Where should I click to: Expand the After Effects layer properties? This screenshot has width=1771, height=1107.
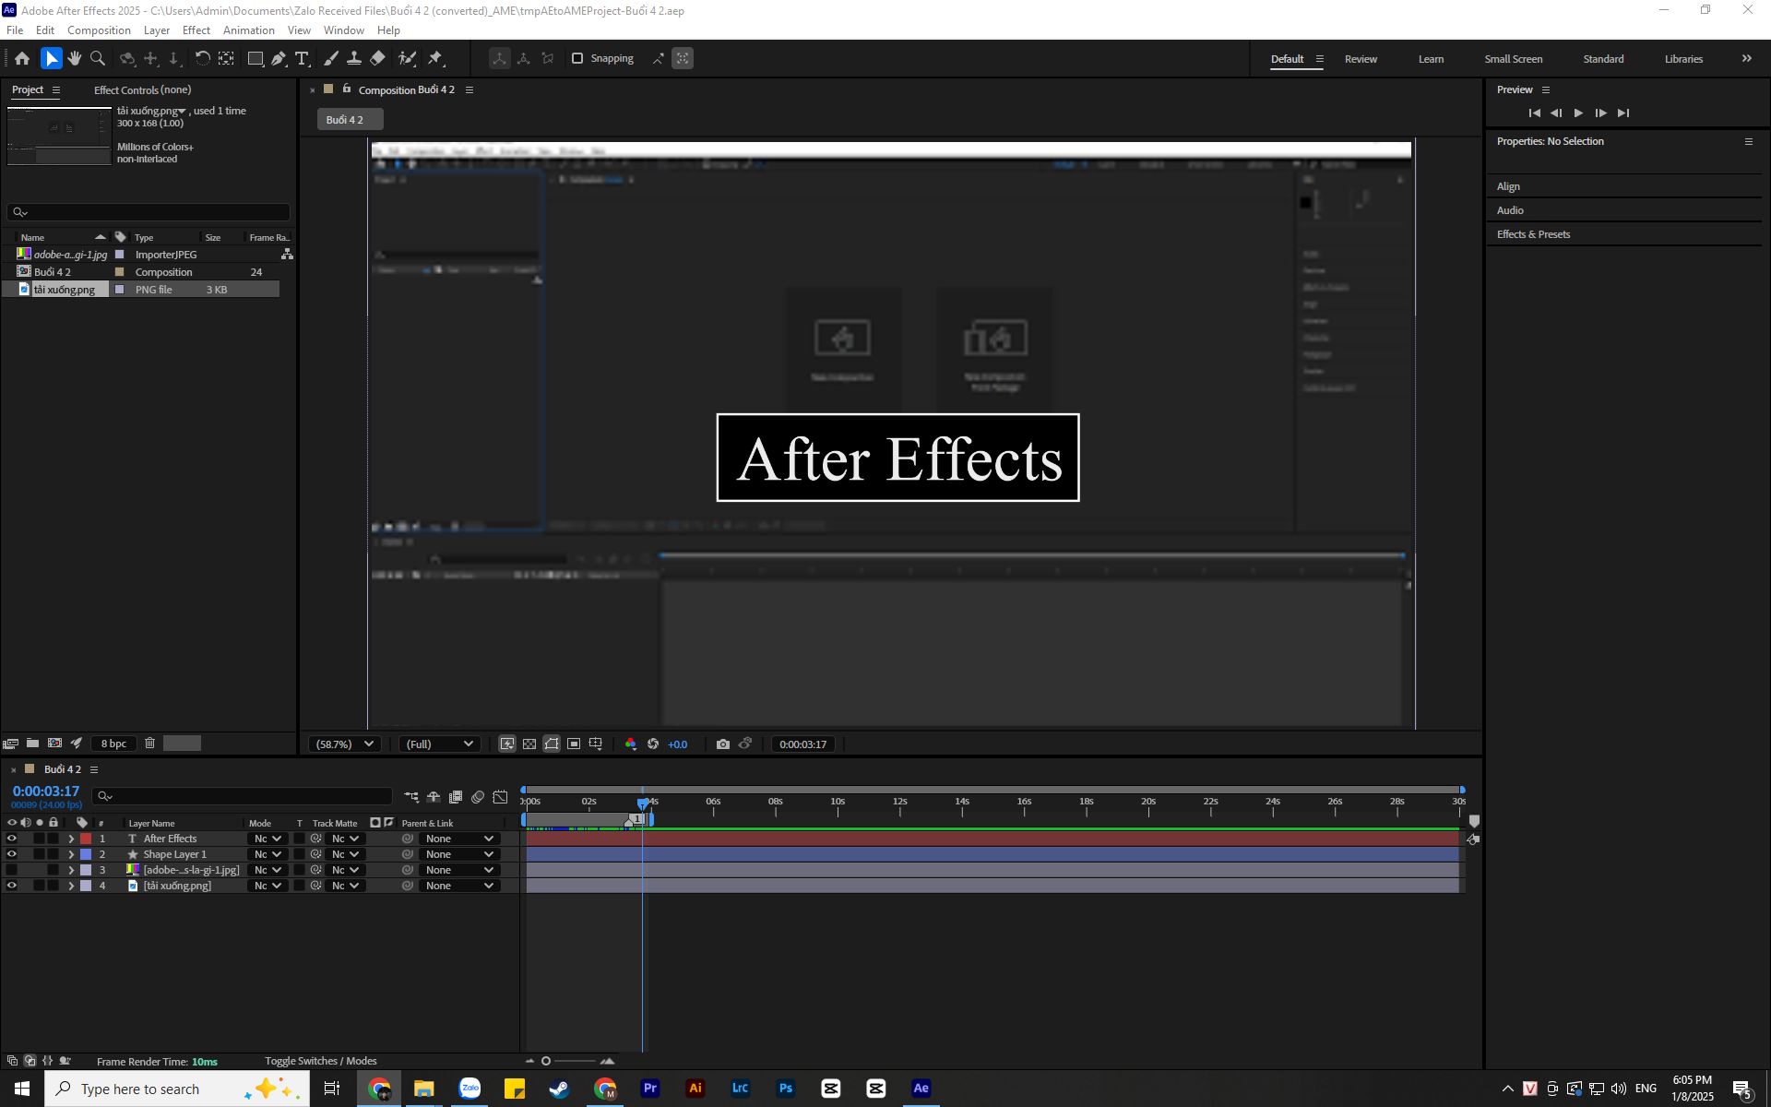(x=71, y=839)
